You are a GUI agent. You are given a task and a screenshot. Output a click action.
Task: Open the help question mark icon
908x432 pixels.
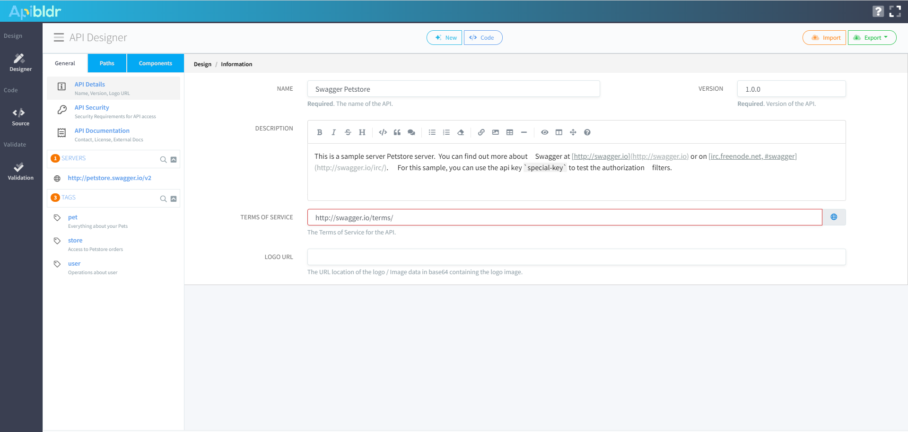878,11
